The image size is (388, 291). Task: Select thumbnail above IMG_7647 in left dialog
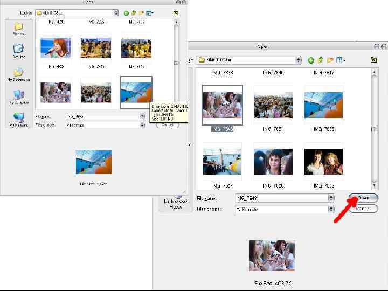136,48
